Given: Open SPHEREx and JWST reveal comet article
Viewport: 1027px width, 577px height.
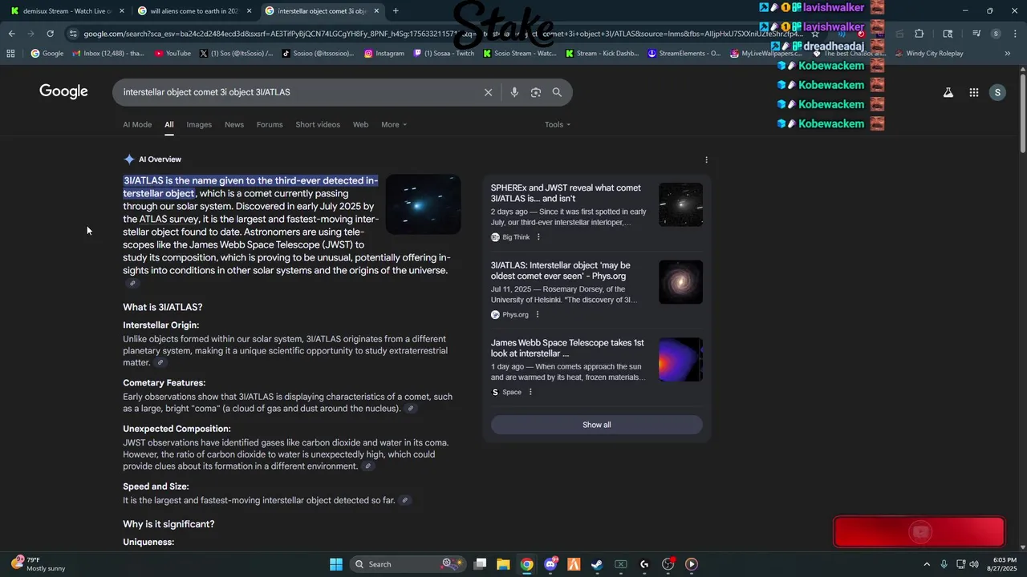Looking at the screenshot, I should pyautogui.click(x=566, y=193).
